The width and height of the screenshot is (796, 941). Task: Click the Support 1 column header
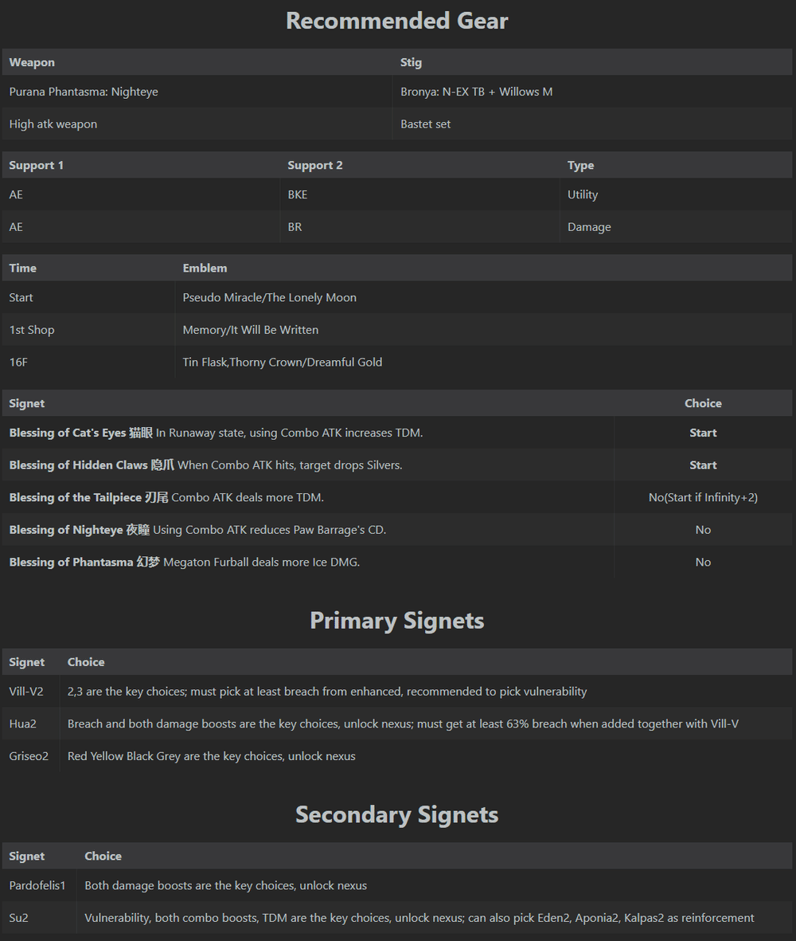[x=37, y=165]
